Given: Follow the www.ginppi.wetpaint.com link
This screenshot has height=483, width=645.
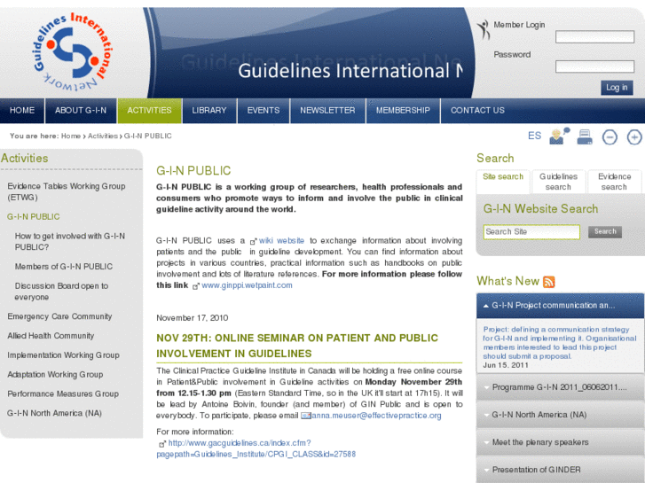Looking at the screenshot, I should [x=247, y=285].
